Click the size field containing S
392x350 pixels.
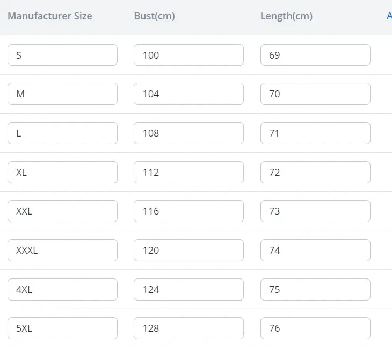point(62,55)
